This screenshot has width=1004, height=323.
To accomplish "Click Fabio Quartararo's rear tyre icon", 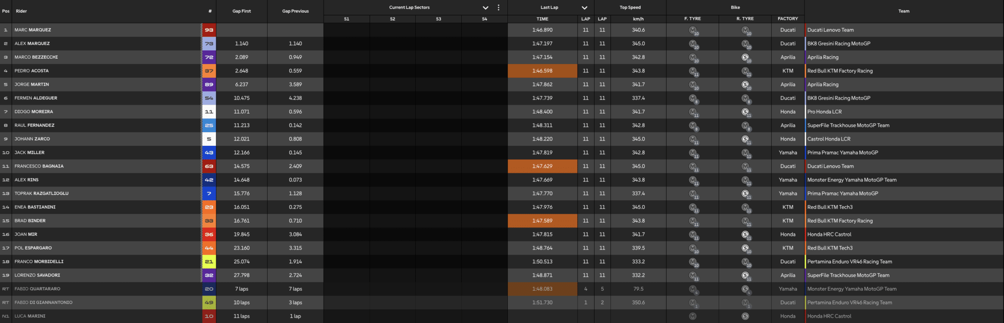I will coord(745,289).
